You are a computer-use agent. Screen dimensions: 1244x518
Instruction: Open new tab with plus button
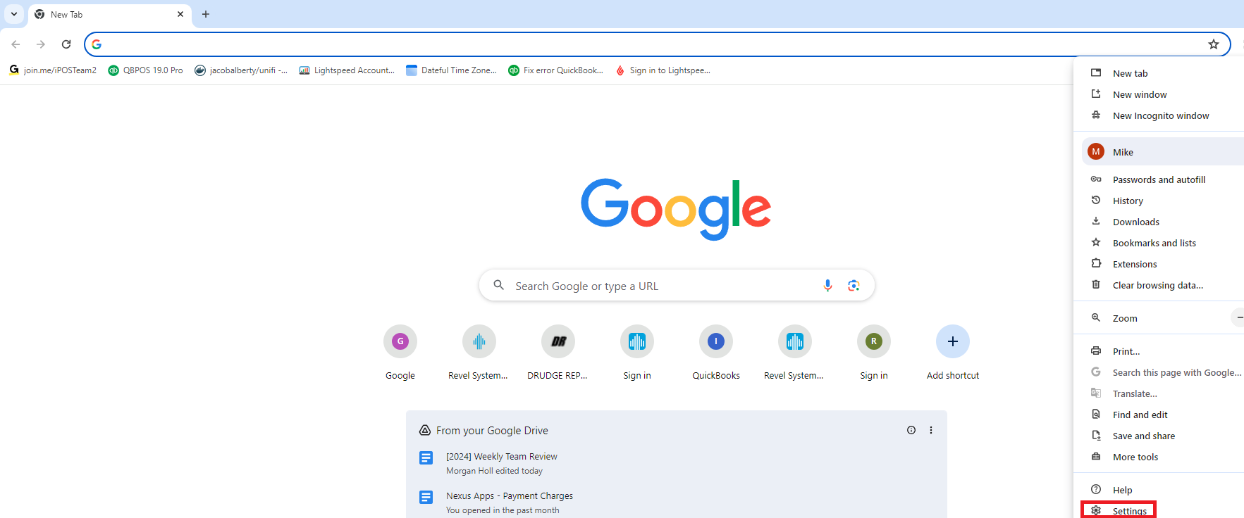206,14
